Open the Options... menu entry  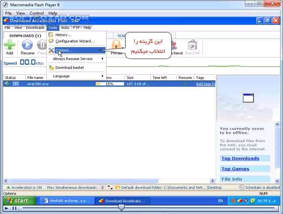[77, 50]
